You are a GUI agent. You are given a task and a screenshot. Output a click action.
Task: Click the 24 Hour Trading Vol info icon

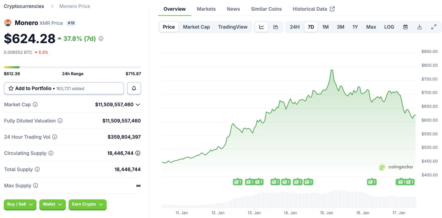point(55,137)
